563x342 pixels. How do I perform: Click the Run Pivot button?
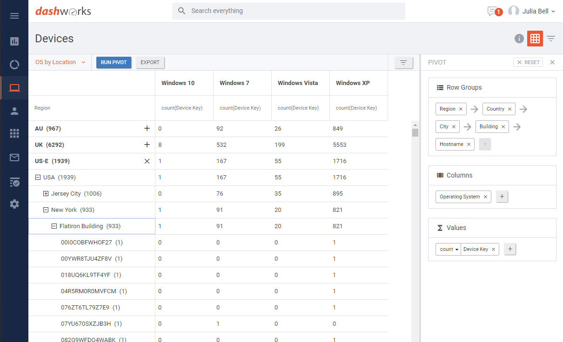(x=114, y=62)
